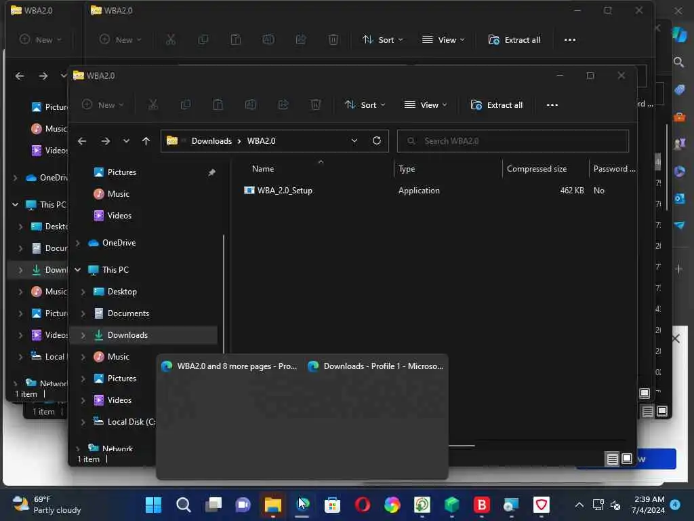Screen dimensions: 694x521
Task: Open Music under This PC in front pane
Action: [x=118, y=357]
